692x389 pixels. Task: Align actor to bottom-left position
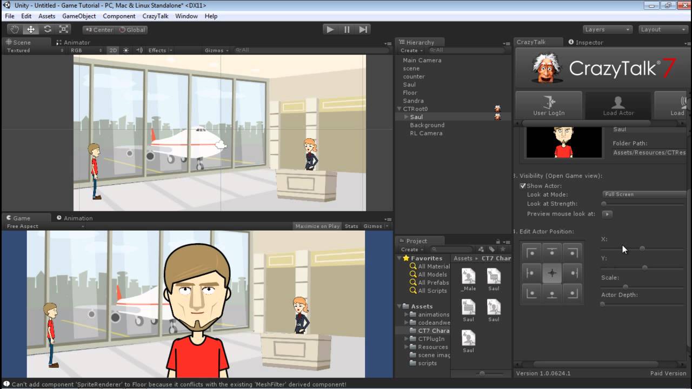coord(532,293)
